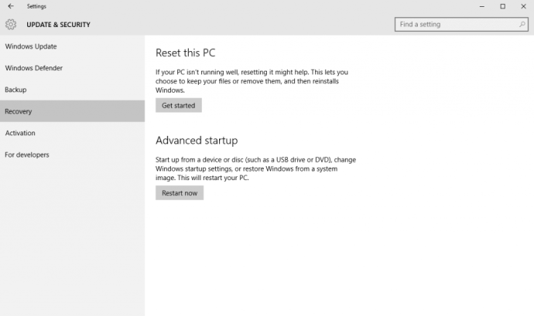This screenshot has height=316, width=534.
Task: Click the Restart now button
Action: (x=180, y=193)
